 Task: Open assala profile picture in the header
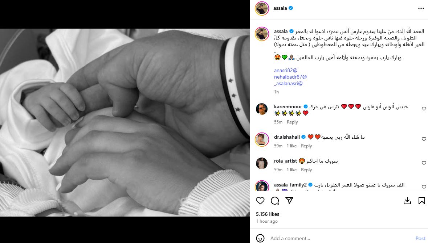[x=262, y=8]
